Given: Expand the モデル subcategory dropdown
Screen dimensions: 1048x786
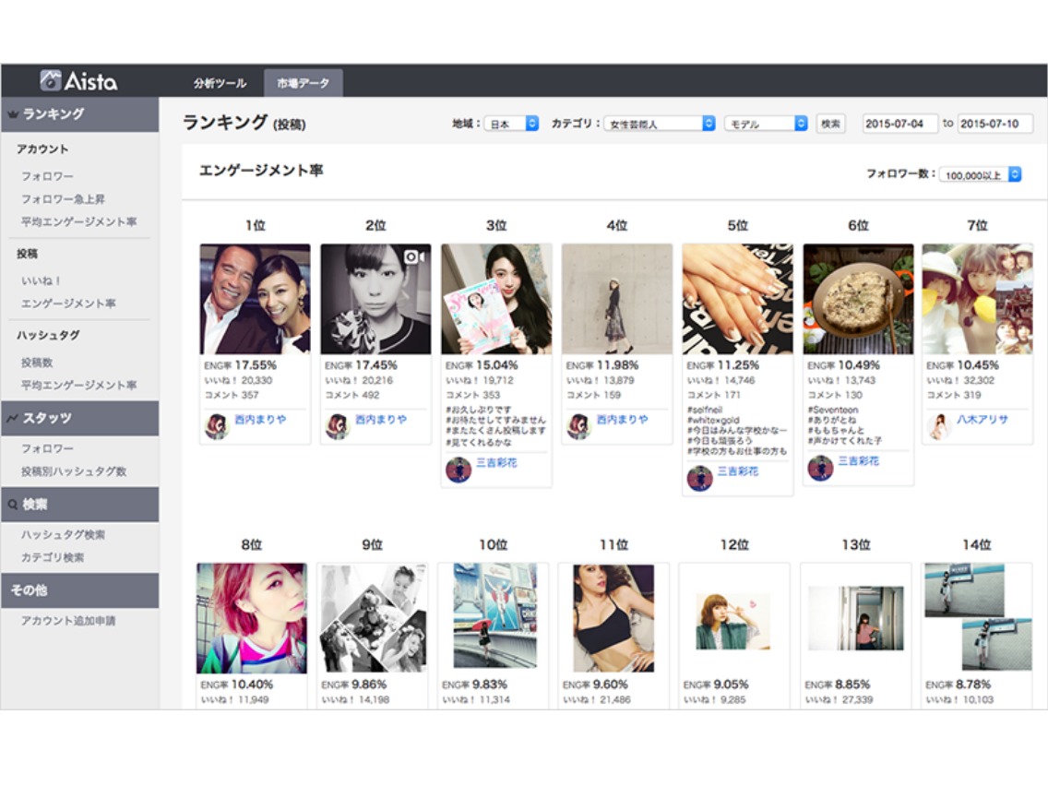Looking at the screenshot, I should (x=766, y=124).
